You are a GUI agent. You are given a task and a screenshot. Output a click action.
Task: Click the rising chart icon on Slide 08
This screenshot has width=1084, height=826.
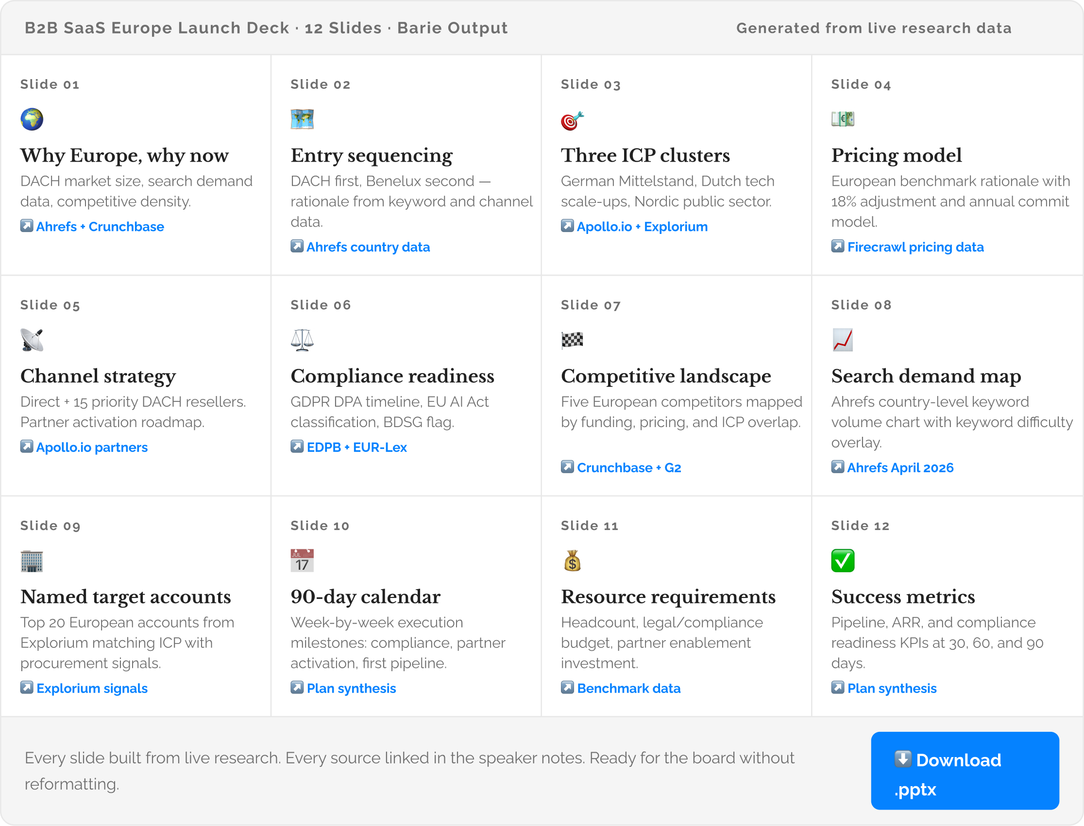point(843,340)
